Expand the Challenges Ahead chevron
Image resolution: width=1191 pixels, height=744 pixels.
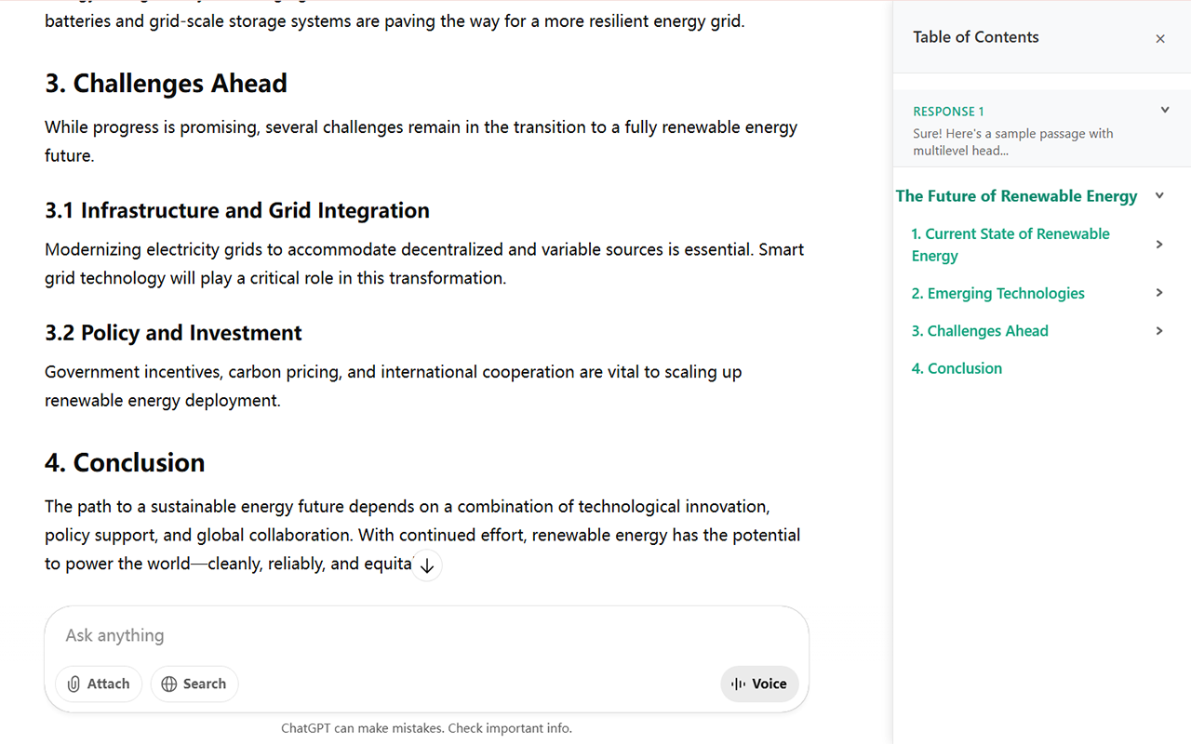[1159, 331]
